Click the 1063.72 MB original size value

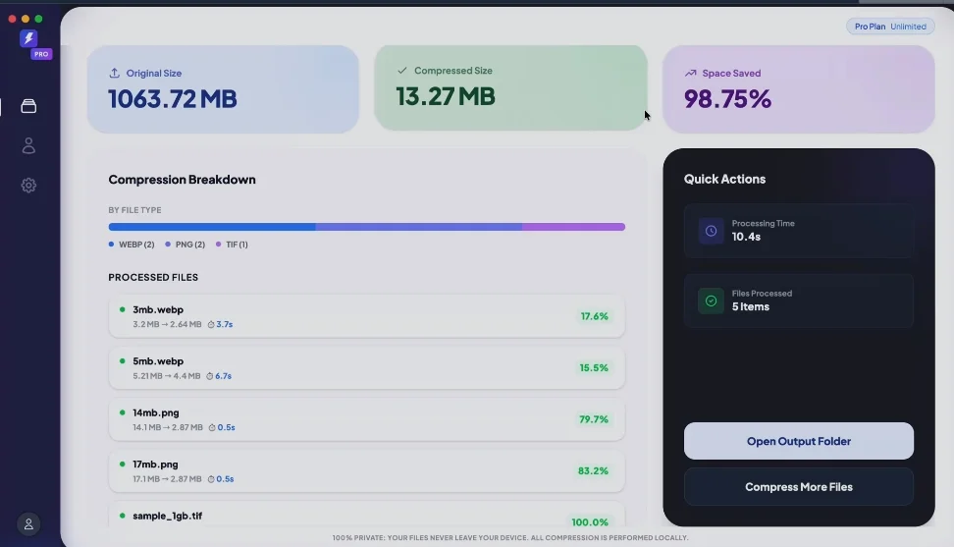click(173, 98)
